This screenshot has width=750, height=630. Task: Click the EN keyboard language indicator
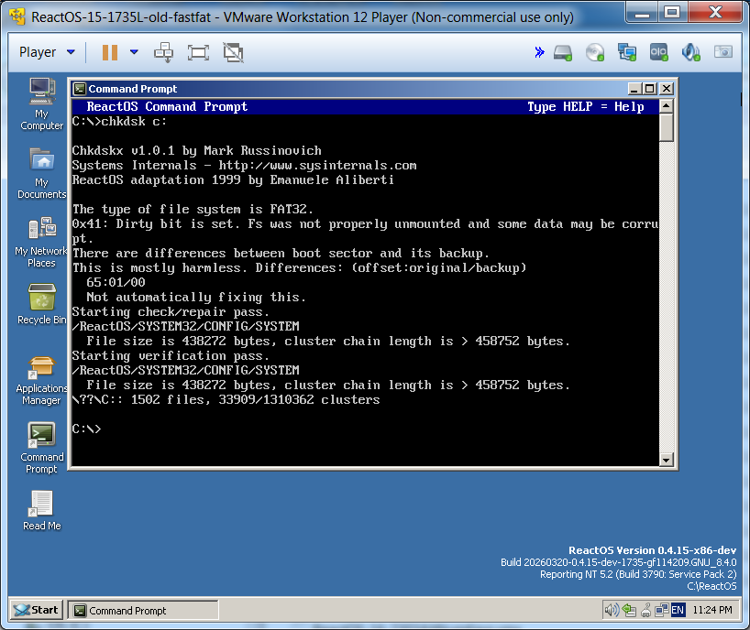pyautogui.click(x=678, y=610)
